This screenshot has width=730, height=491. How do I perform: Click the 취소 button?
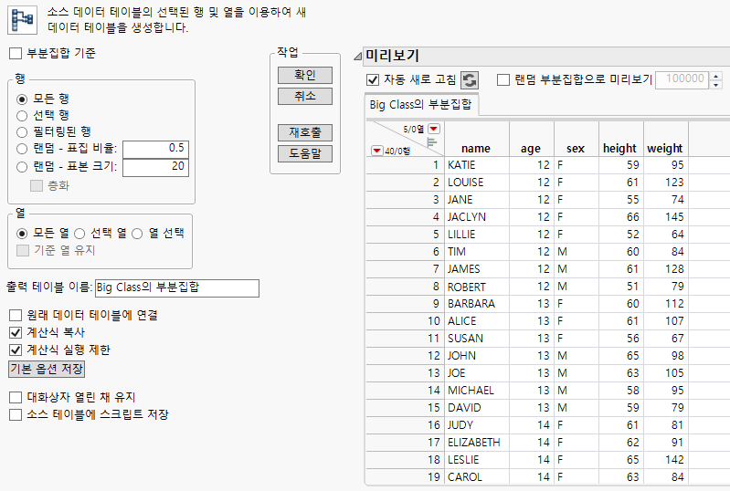(305, 96)
